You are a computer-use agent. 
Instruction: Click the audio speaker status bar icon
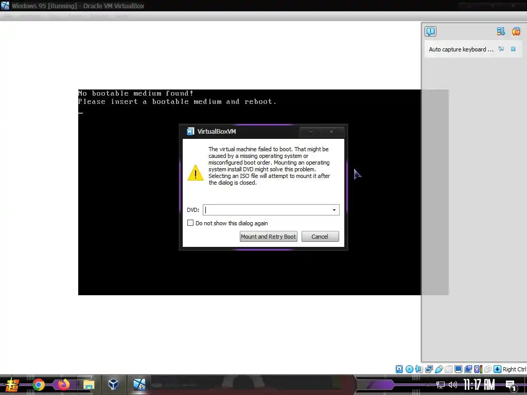(419, 369)
